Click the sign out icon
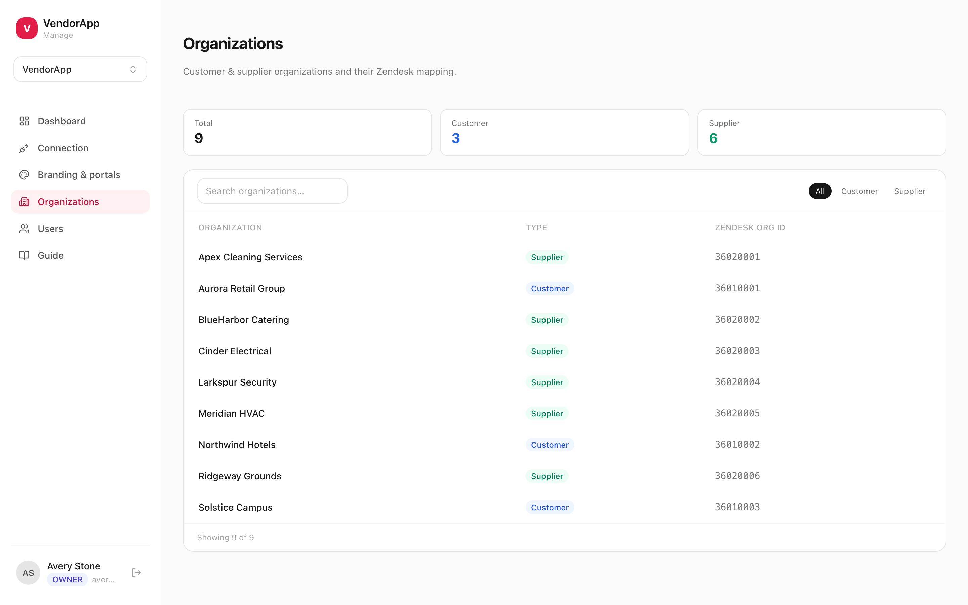The height and width of the screenshot is (605, 968). 136,573
